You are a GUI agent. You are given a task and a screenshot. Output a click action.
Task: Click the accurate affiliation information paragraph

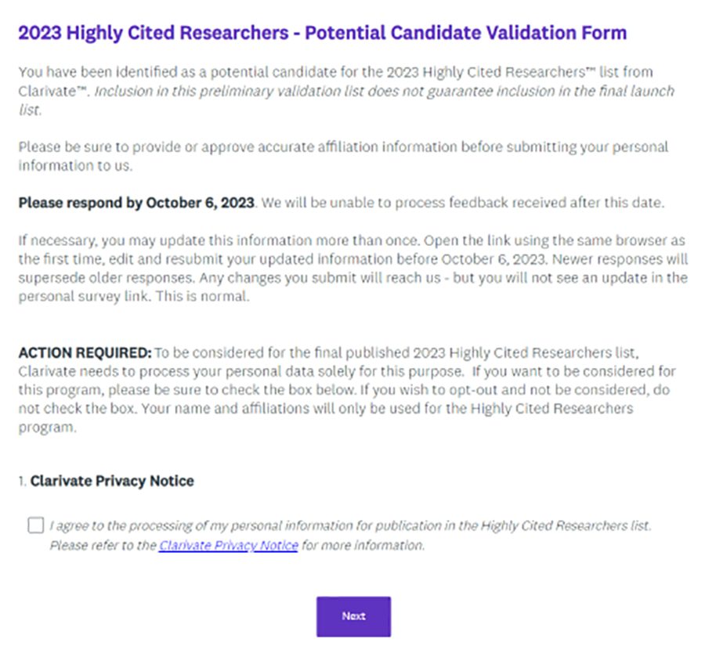pyautogui.click(x=343, y=156)
